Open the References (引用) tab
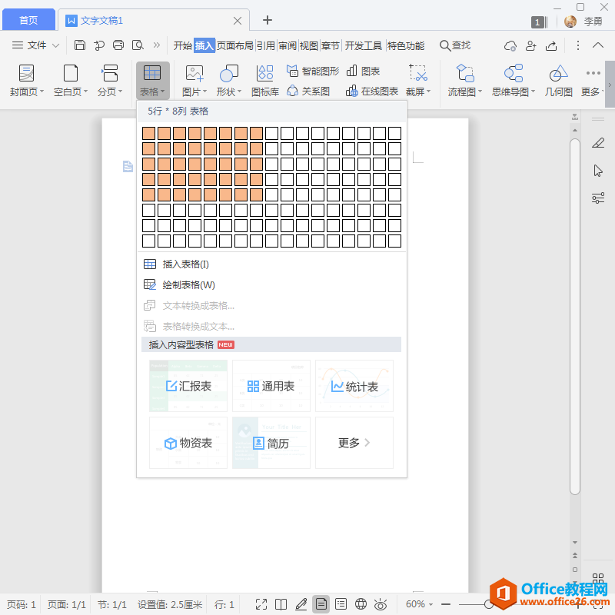The width and height of the screenshot is (615, 615). (266, 46)
